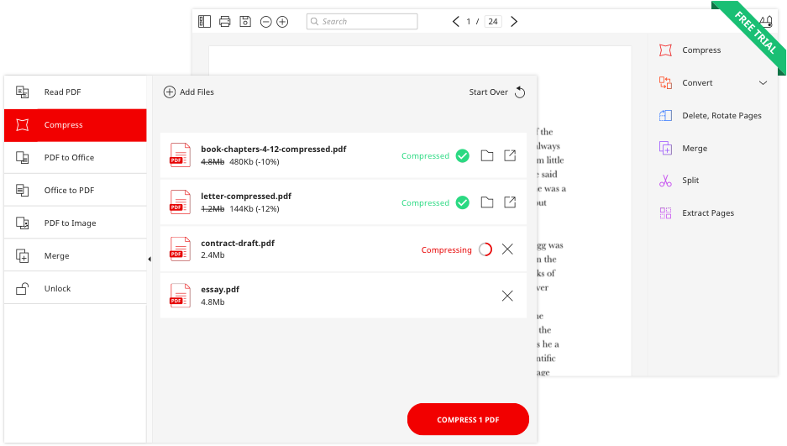Viewport: 787px width, 446px height.
Task: Zoom in with the plus icon
Action: [282, 22]
